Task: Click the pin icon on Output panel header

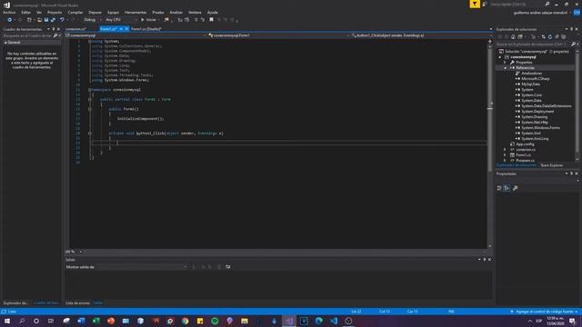Action: [x=485, y=260]
